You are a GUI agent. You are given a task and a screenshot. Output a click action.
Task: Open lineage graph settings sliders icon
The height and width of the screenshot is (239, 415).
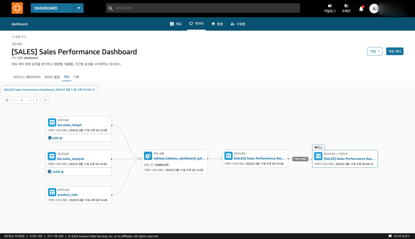(x=7, y=100)
